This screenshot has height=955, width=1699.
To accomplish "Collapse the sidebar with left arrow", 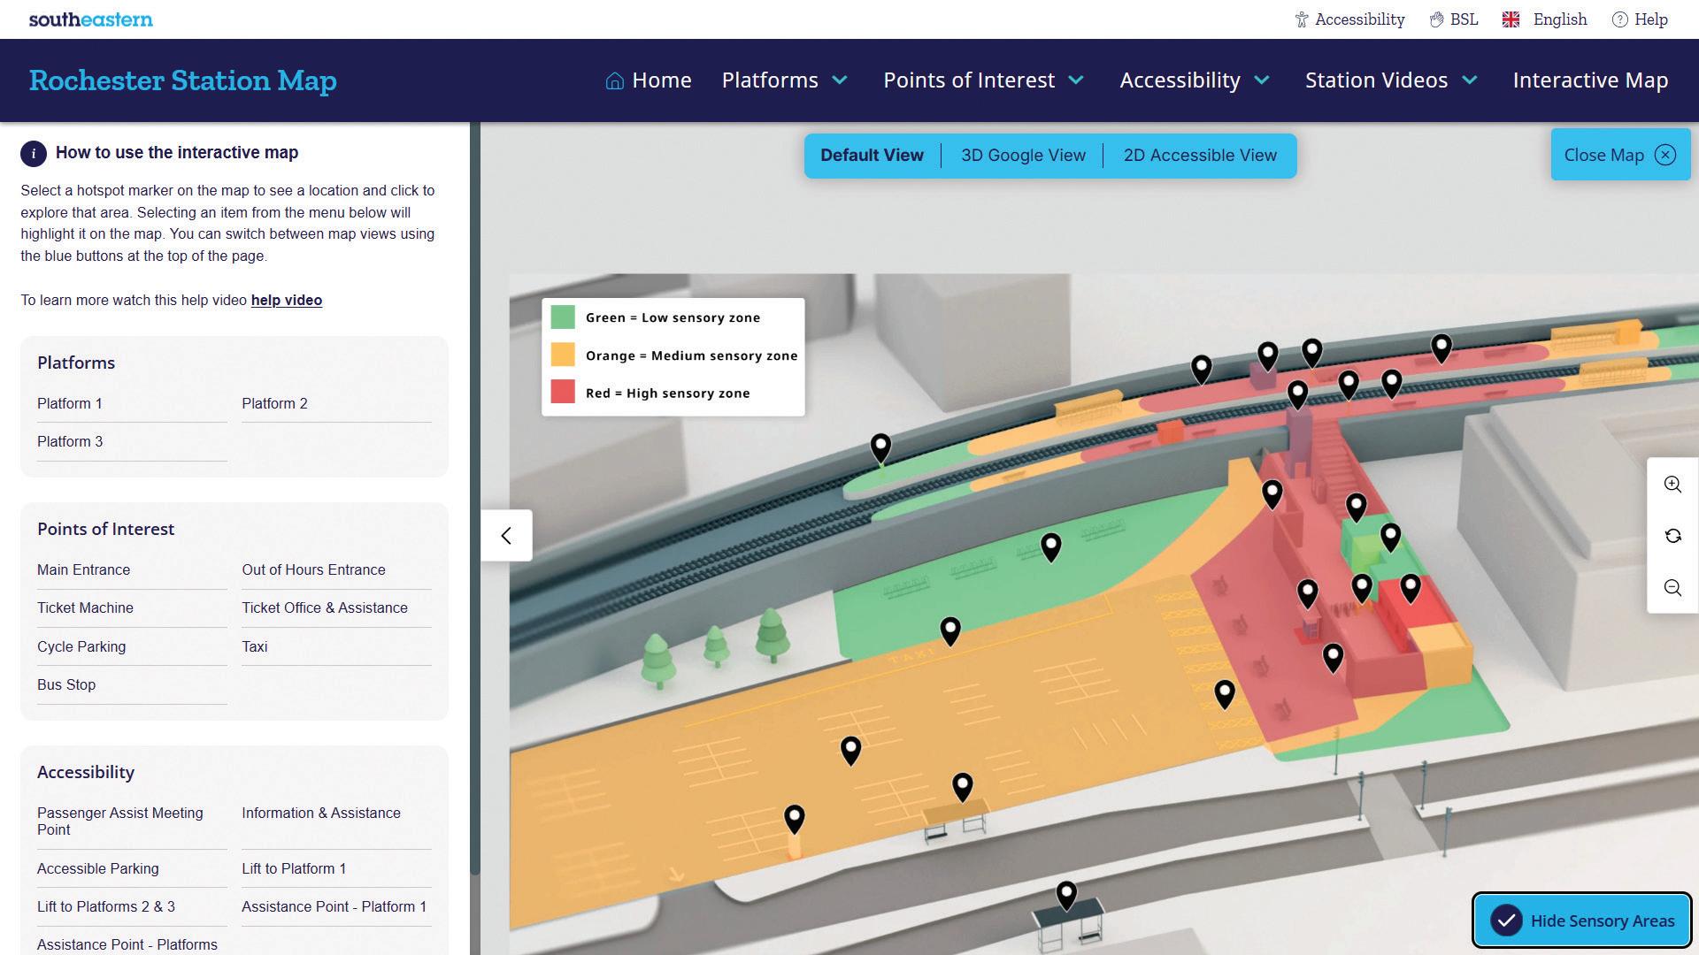I will tap(506, 536).
